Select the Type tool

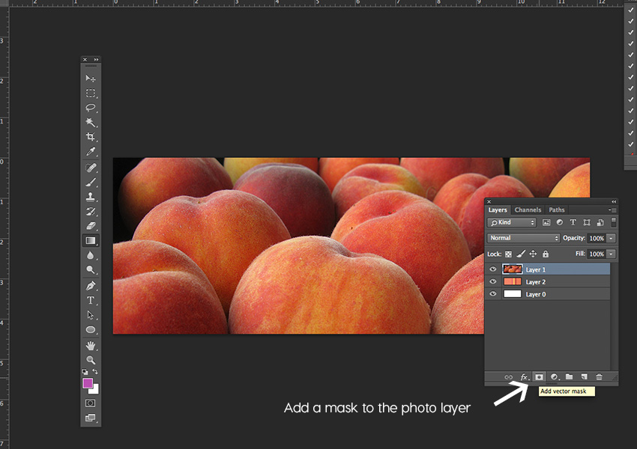pyautogui.click(x=91, y=300)
